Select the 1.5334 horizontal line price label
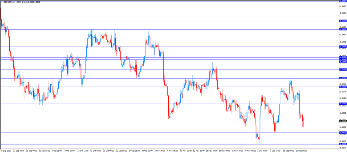Image resolution: width=347 pixels, height=153 pixels. pyautogui.click(x=343, y=62)
